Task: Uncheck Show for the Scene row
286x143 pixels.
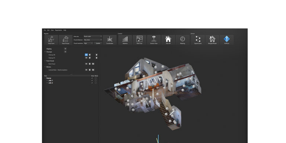Action: (92, 78)
